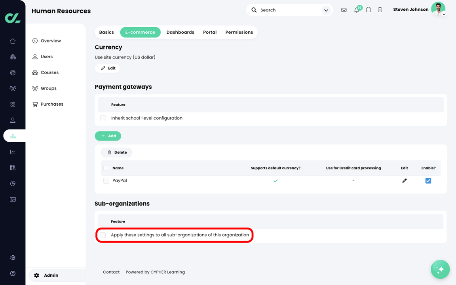Select the PayPal row checkbox
The width and height of the screenshot is (456, 285).
[106, 180]
